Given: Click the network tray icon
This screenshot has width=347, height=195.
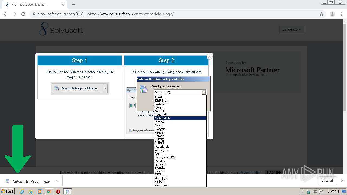Looking at the screenshot, I should click(308, 191).
